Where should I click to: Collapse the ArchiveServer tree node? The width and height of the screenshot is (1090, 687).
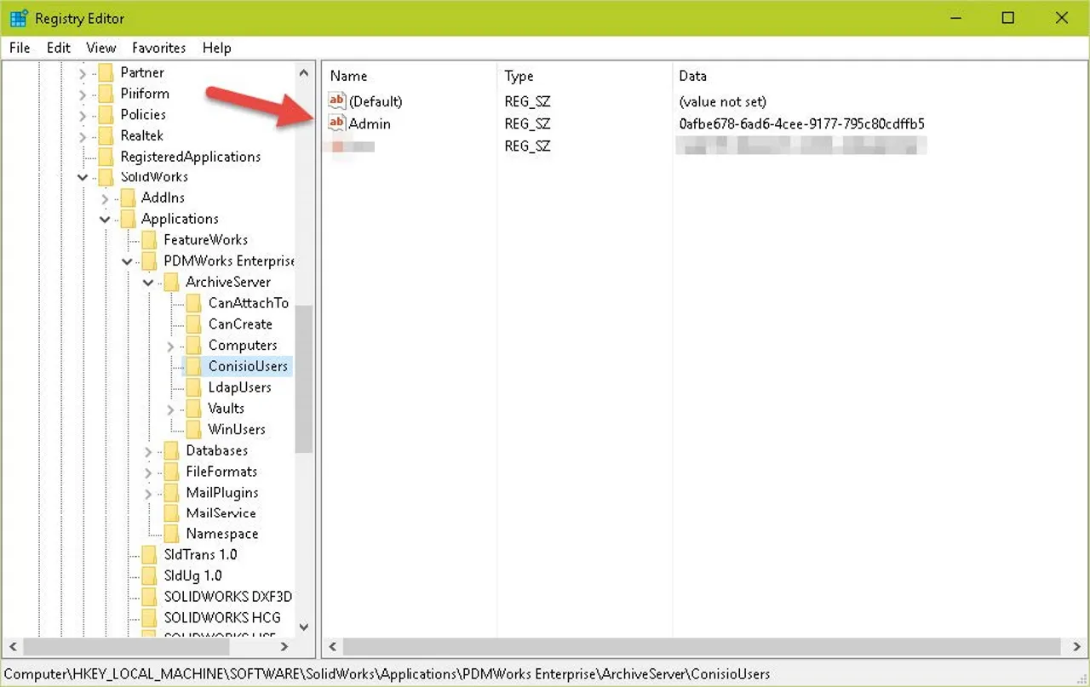[149, 282]
